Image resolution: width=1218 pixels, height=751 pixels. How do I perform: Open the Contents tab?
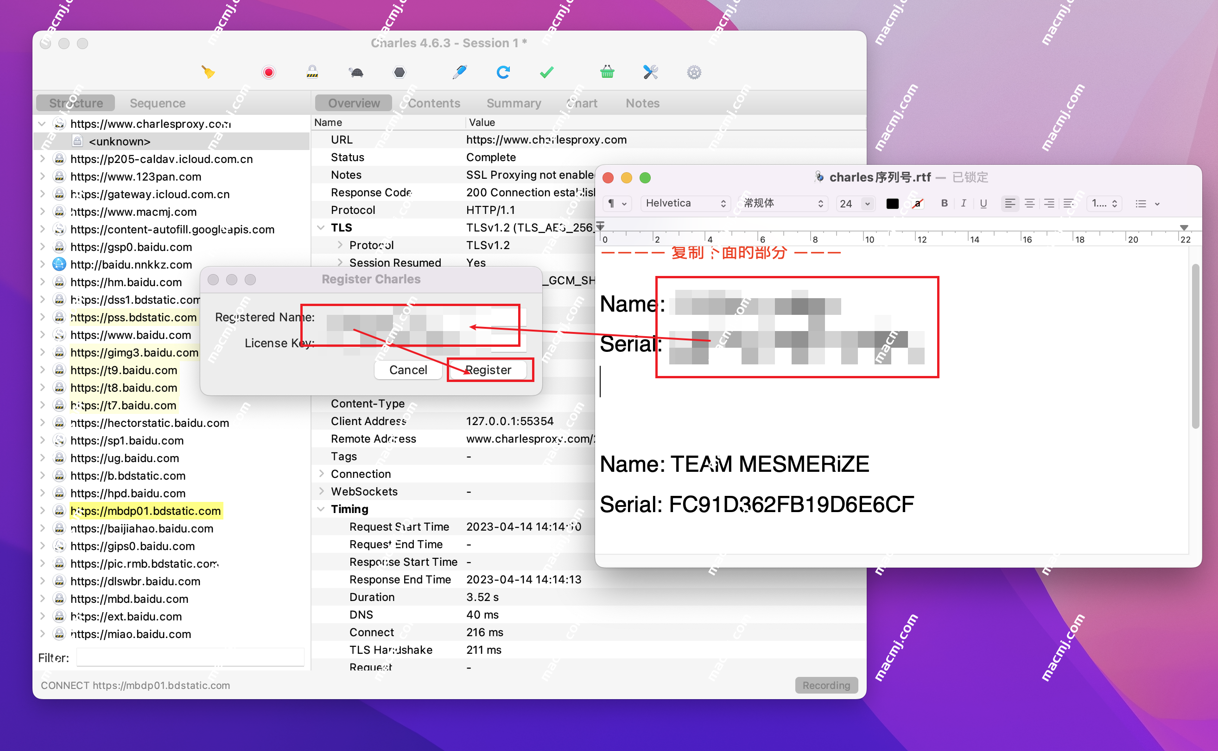[x=434, y=103]
